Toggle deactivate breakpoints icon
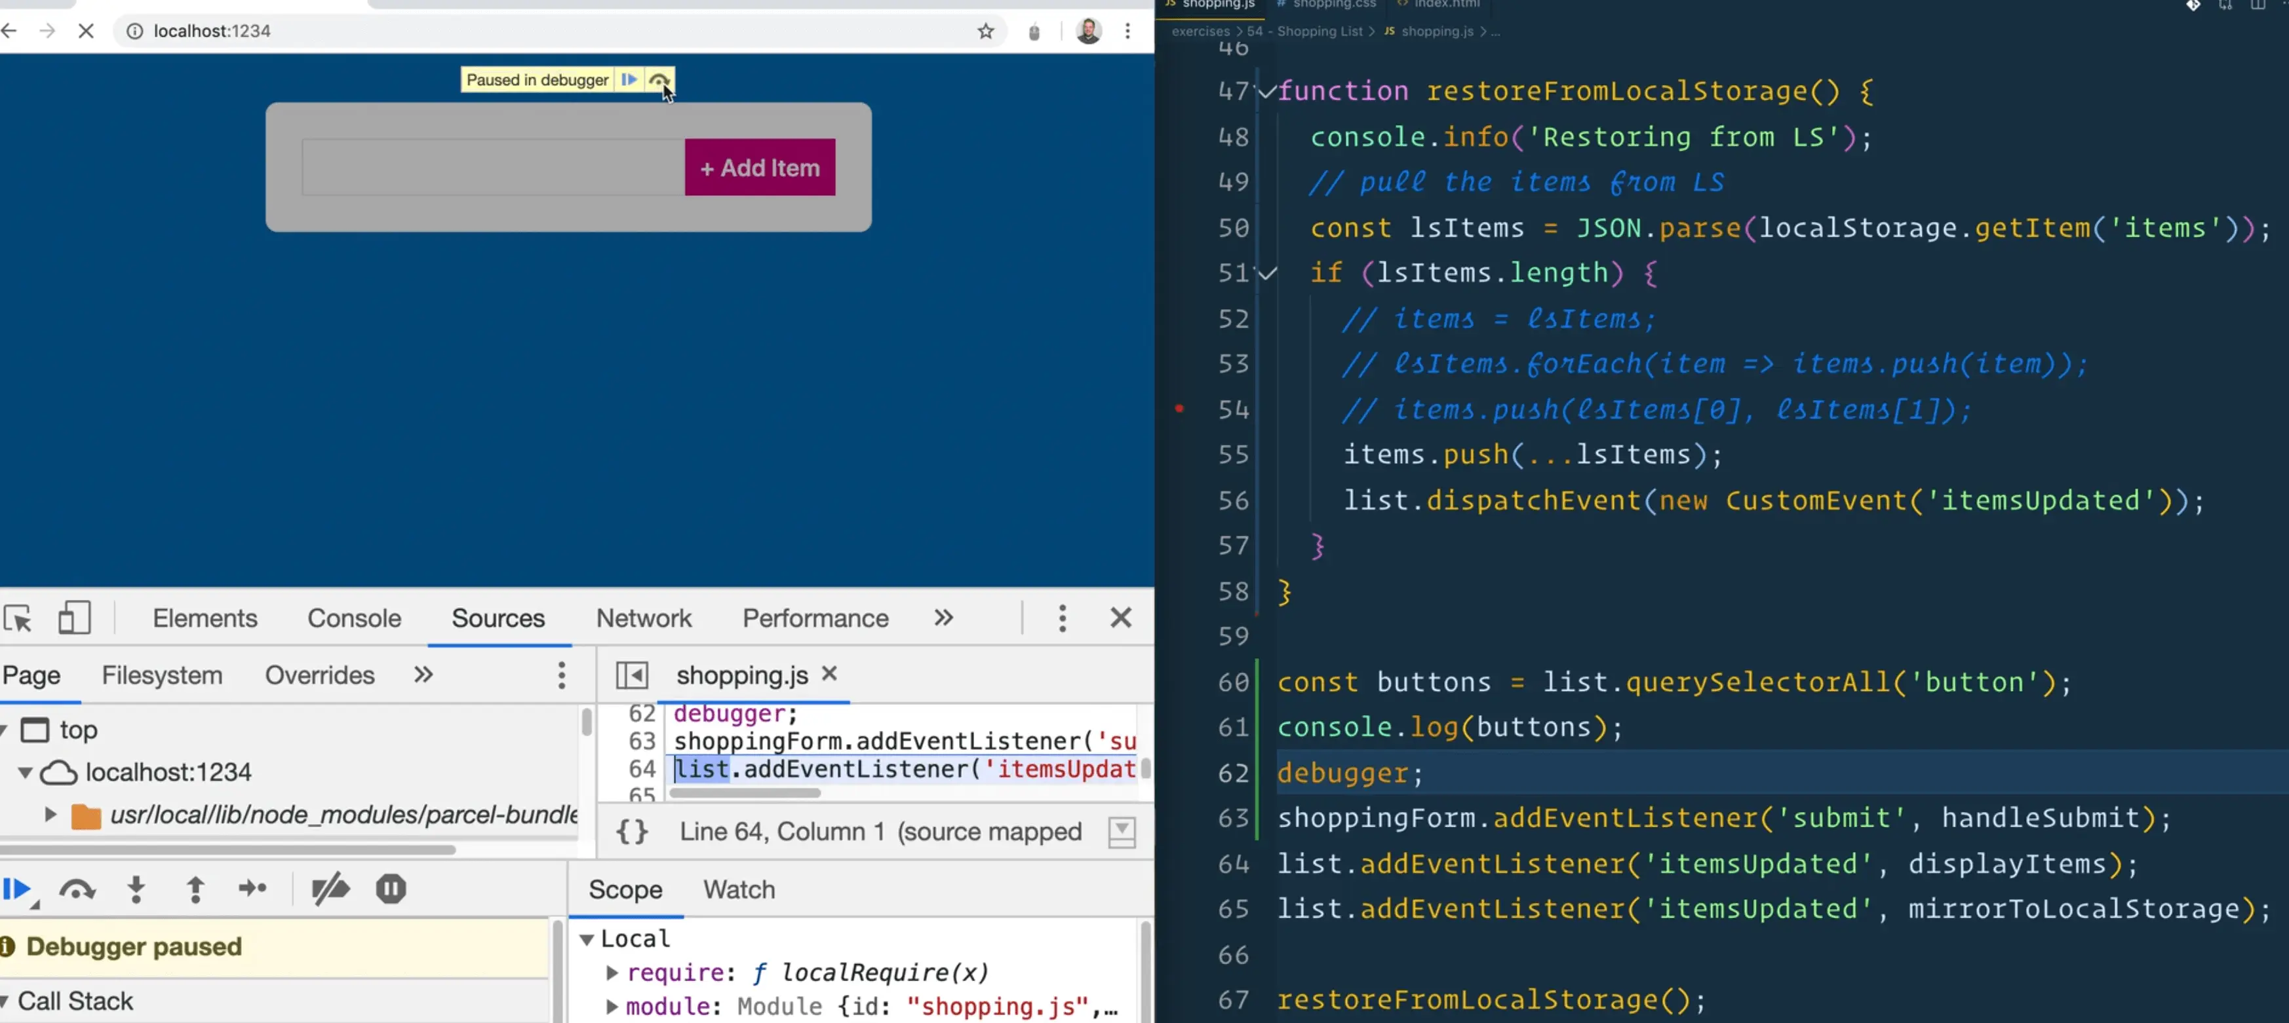Screen dimensions: 2289x1023 (x=330, y=889)
